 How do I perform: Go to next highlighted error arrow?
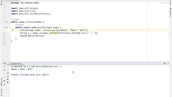coord(168,3)
